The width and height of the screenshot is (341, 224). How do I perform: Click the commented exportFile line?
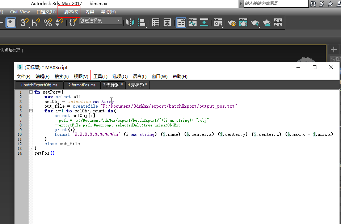coord(117,125)
